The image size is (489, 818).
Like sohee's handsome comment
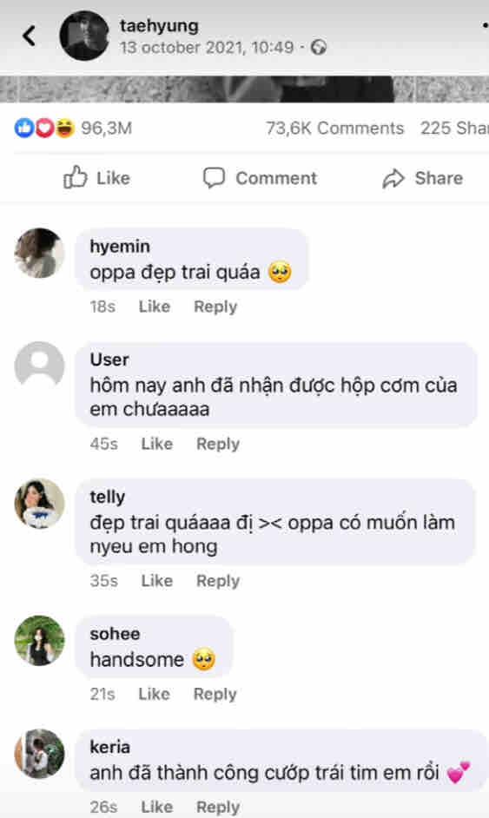tap(154, 694)
